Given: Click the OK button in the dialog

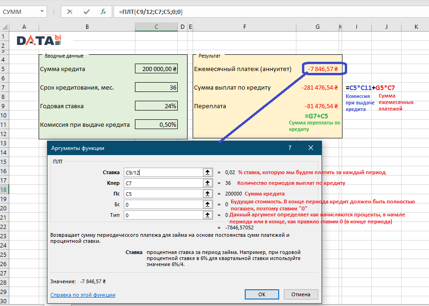Looking at the screenshot, I should point(262,294).
